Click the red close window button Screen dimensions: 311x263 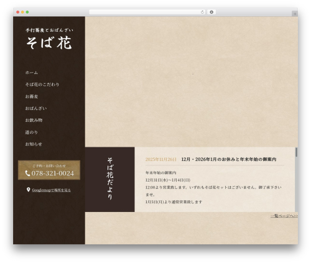(x=18, y=12)
